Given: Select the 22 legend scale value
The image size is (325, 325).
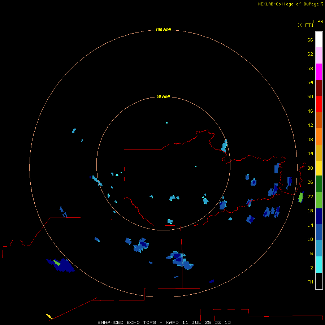Looking at the screenshot, I should tap(310, 196).
